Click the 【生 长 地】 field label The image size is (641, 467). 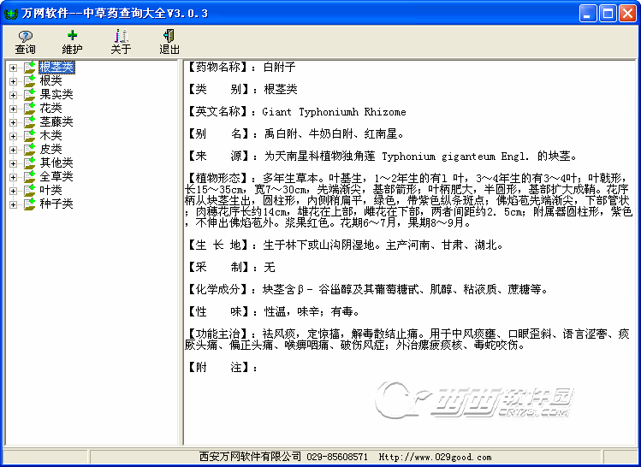coord(219,245)
